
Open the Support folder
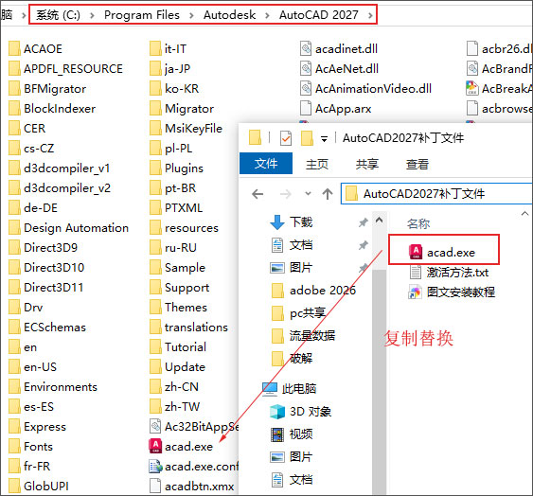click(180, 287)
